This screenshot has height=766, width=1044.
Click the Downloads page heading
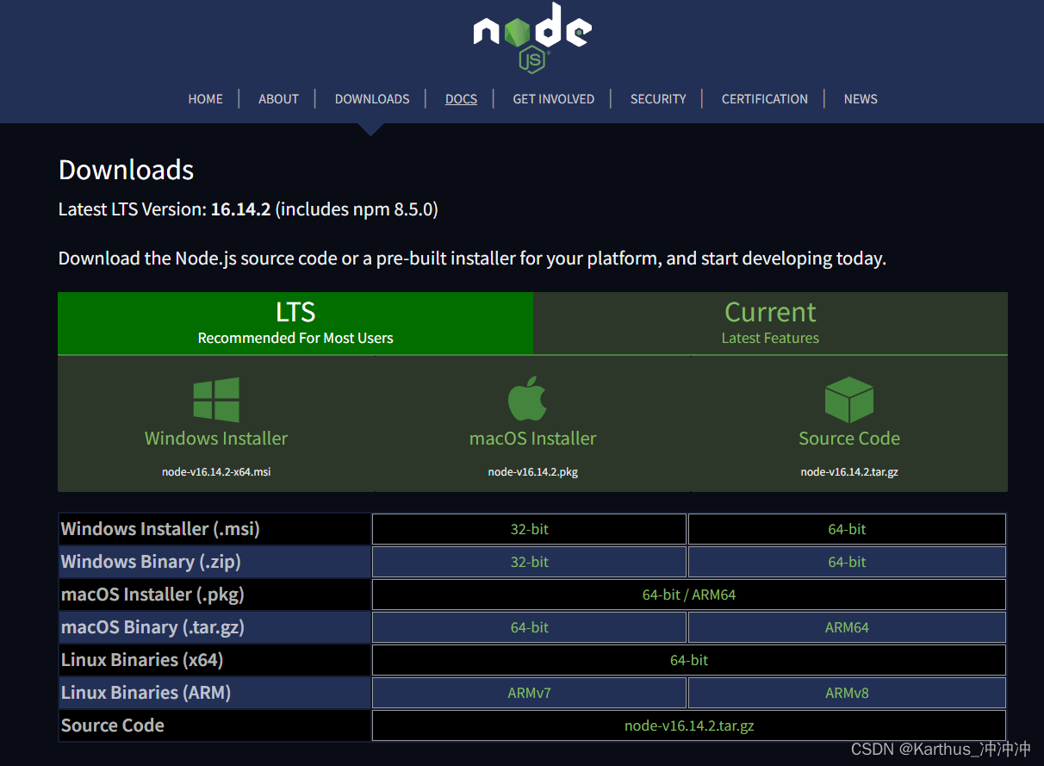pyautogui.click(x=127, y=170)
